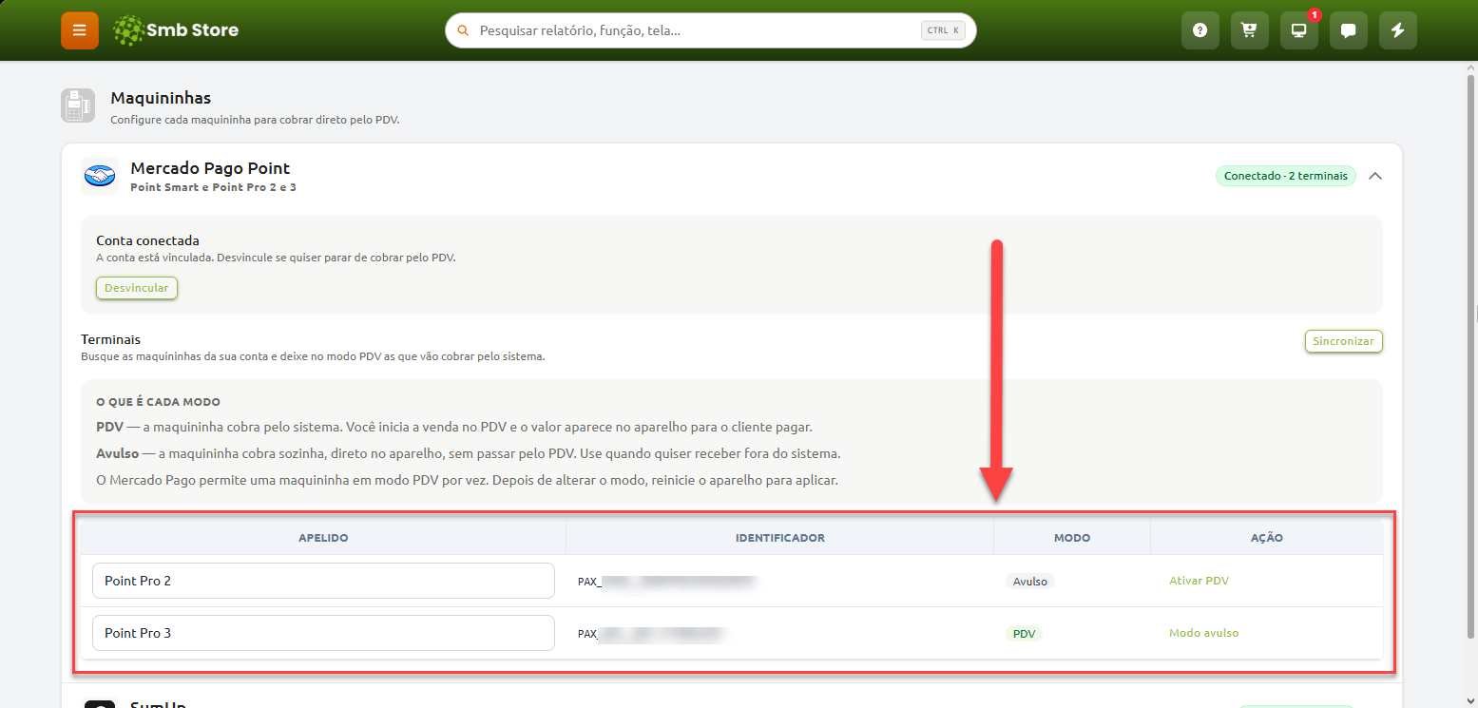1478x708 pixels.
Task: Open the chat bubble icon
Action: (1348, 30)
